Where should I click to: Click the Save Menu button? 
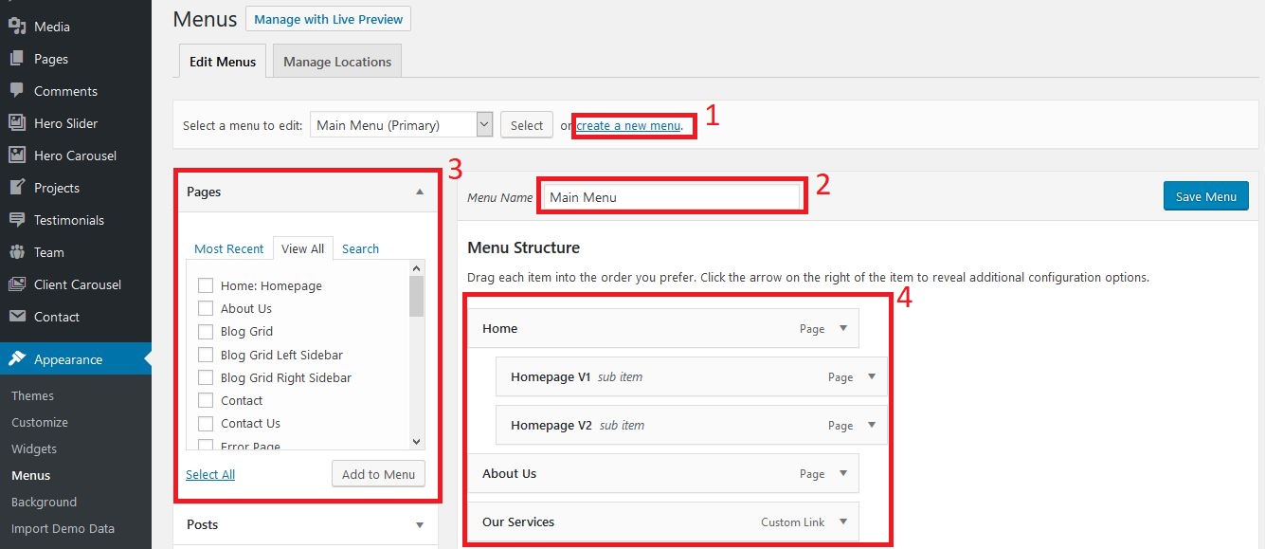[1205, 196]
